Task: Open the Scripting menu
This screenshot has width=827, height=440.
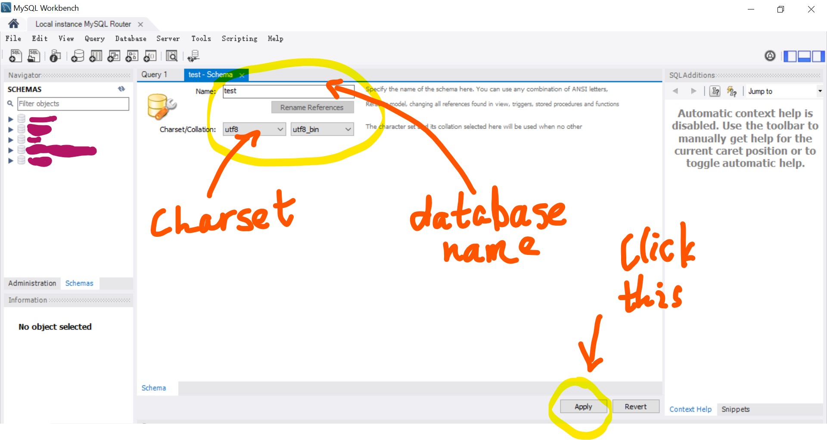Action: pos(239,38)
